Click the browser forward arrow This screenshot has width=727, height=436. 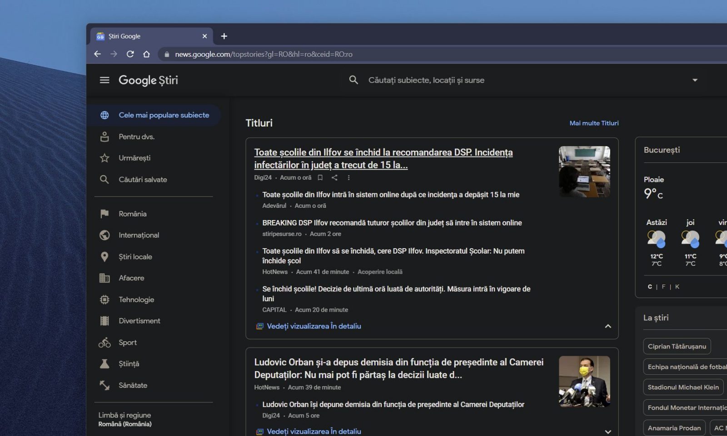[114, 54]
